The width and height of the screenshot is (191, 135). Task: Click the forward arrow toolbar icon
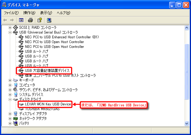(12, 20)
